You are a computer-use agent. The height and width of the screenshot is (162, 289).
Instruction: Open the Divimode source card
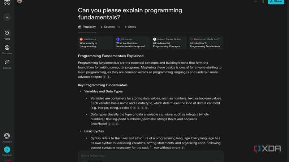pyautogui.click(x=206, y=43)
